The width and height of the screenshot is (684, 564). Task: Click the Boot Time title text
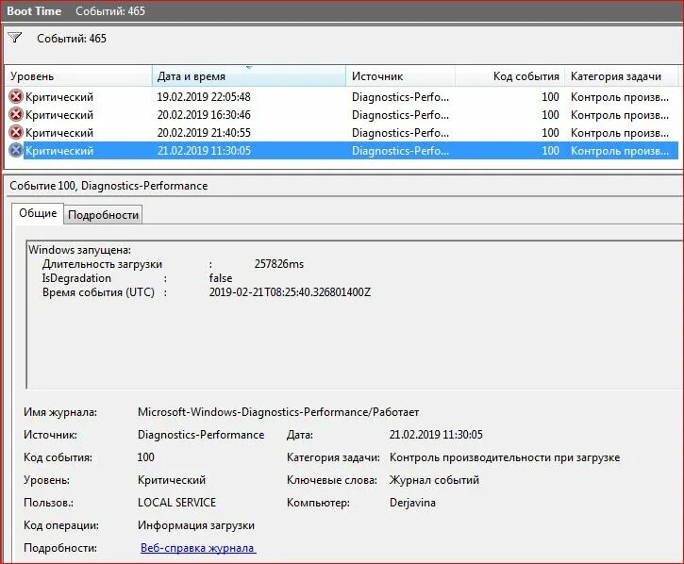point(34,11)
